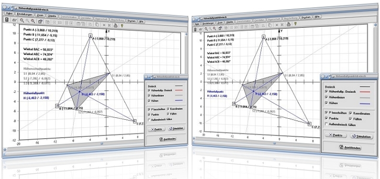Open calculator icon in left window toolbar

click(x=7, y=20)
